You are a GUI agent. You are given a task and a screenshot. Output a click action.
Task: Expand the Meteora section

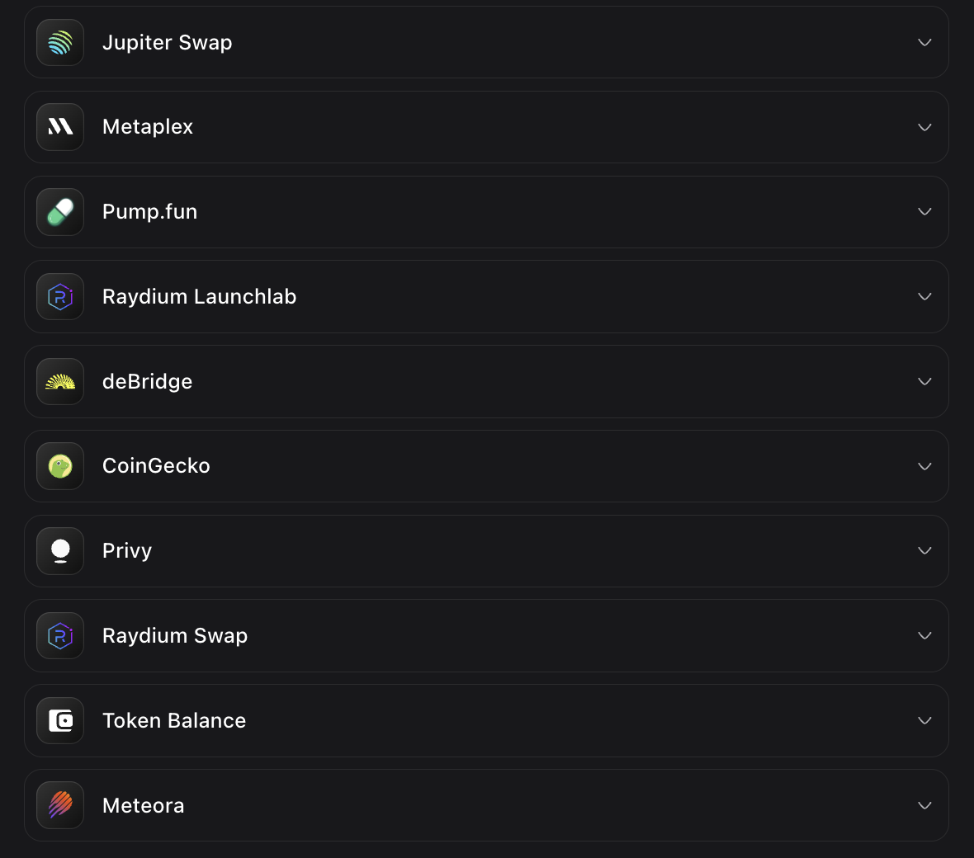tap(924, 805)
